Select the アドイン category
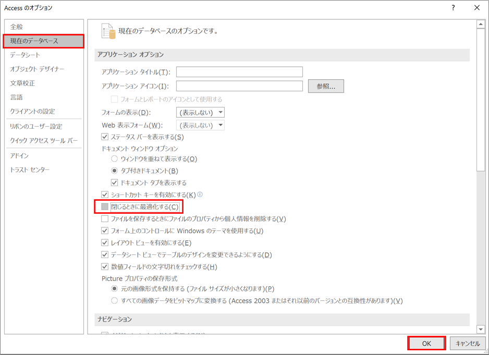The image size is (489, 355). click(44, 155)
